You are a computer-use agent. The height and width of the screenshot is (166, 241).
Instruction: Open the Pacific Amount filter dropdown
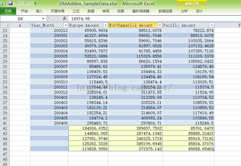(212, 25)
